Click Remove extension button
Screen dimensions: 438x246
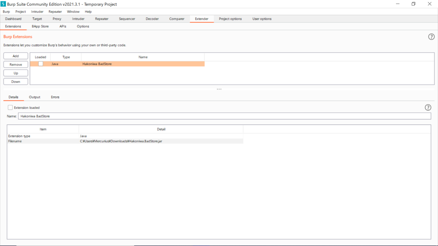[x=16, y=65]
